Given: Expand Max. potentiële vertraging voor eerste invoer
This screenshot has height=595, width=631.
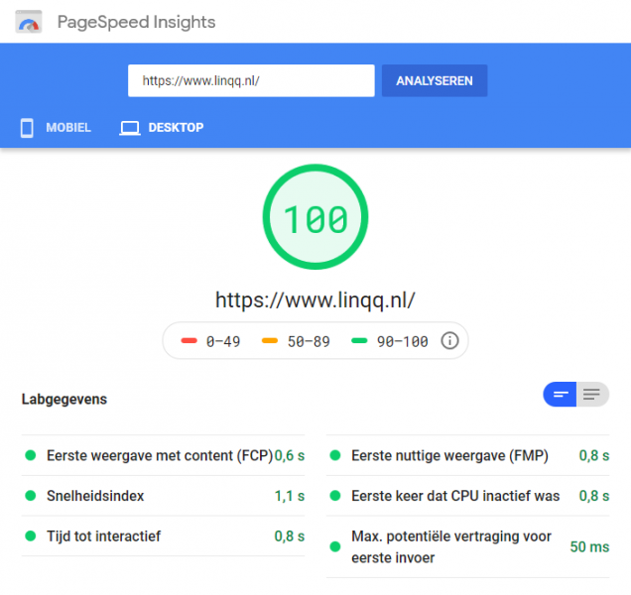Looking at the screenshot, I should coord(451,545).
